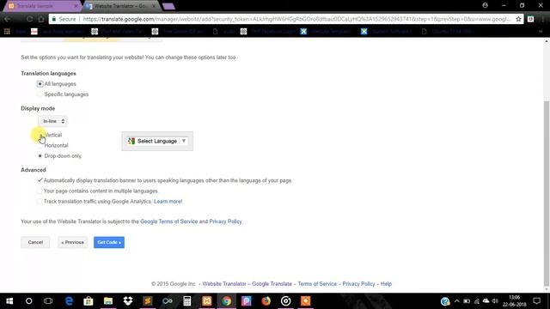The width and height of the screenshot is (550, 309).
Task: Open the orange recorder taskbar app
Action: (306, 301)
